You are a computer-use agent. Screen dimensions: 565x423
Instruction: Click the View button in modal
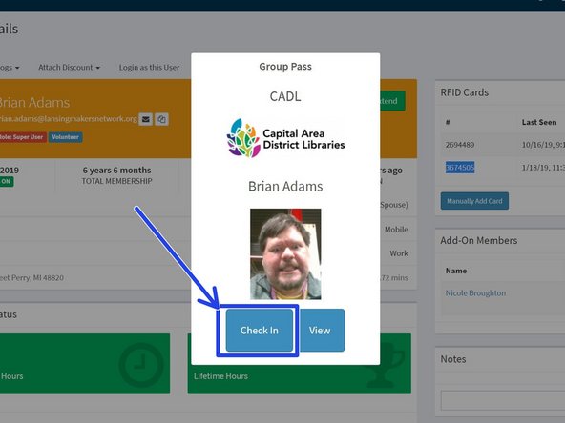coord(320,331)
